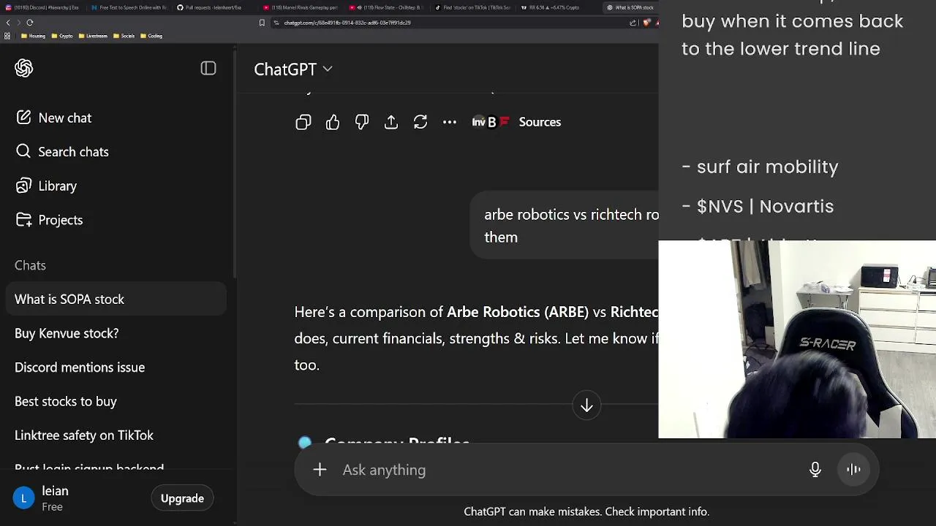Open ChatGPT model selector dropdown
The height and width of the screenshot is (526, 936).
tap(293, 69)
